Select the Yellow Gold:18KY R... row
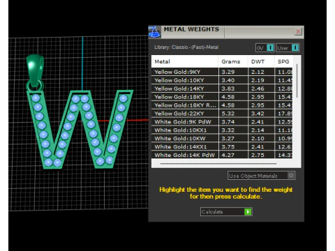 pyautogui.click(x=222, y=105)
